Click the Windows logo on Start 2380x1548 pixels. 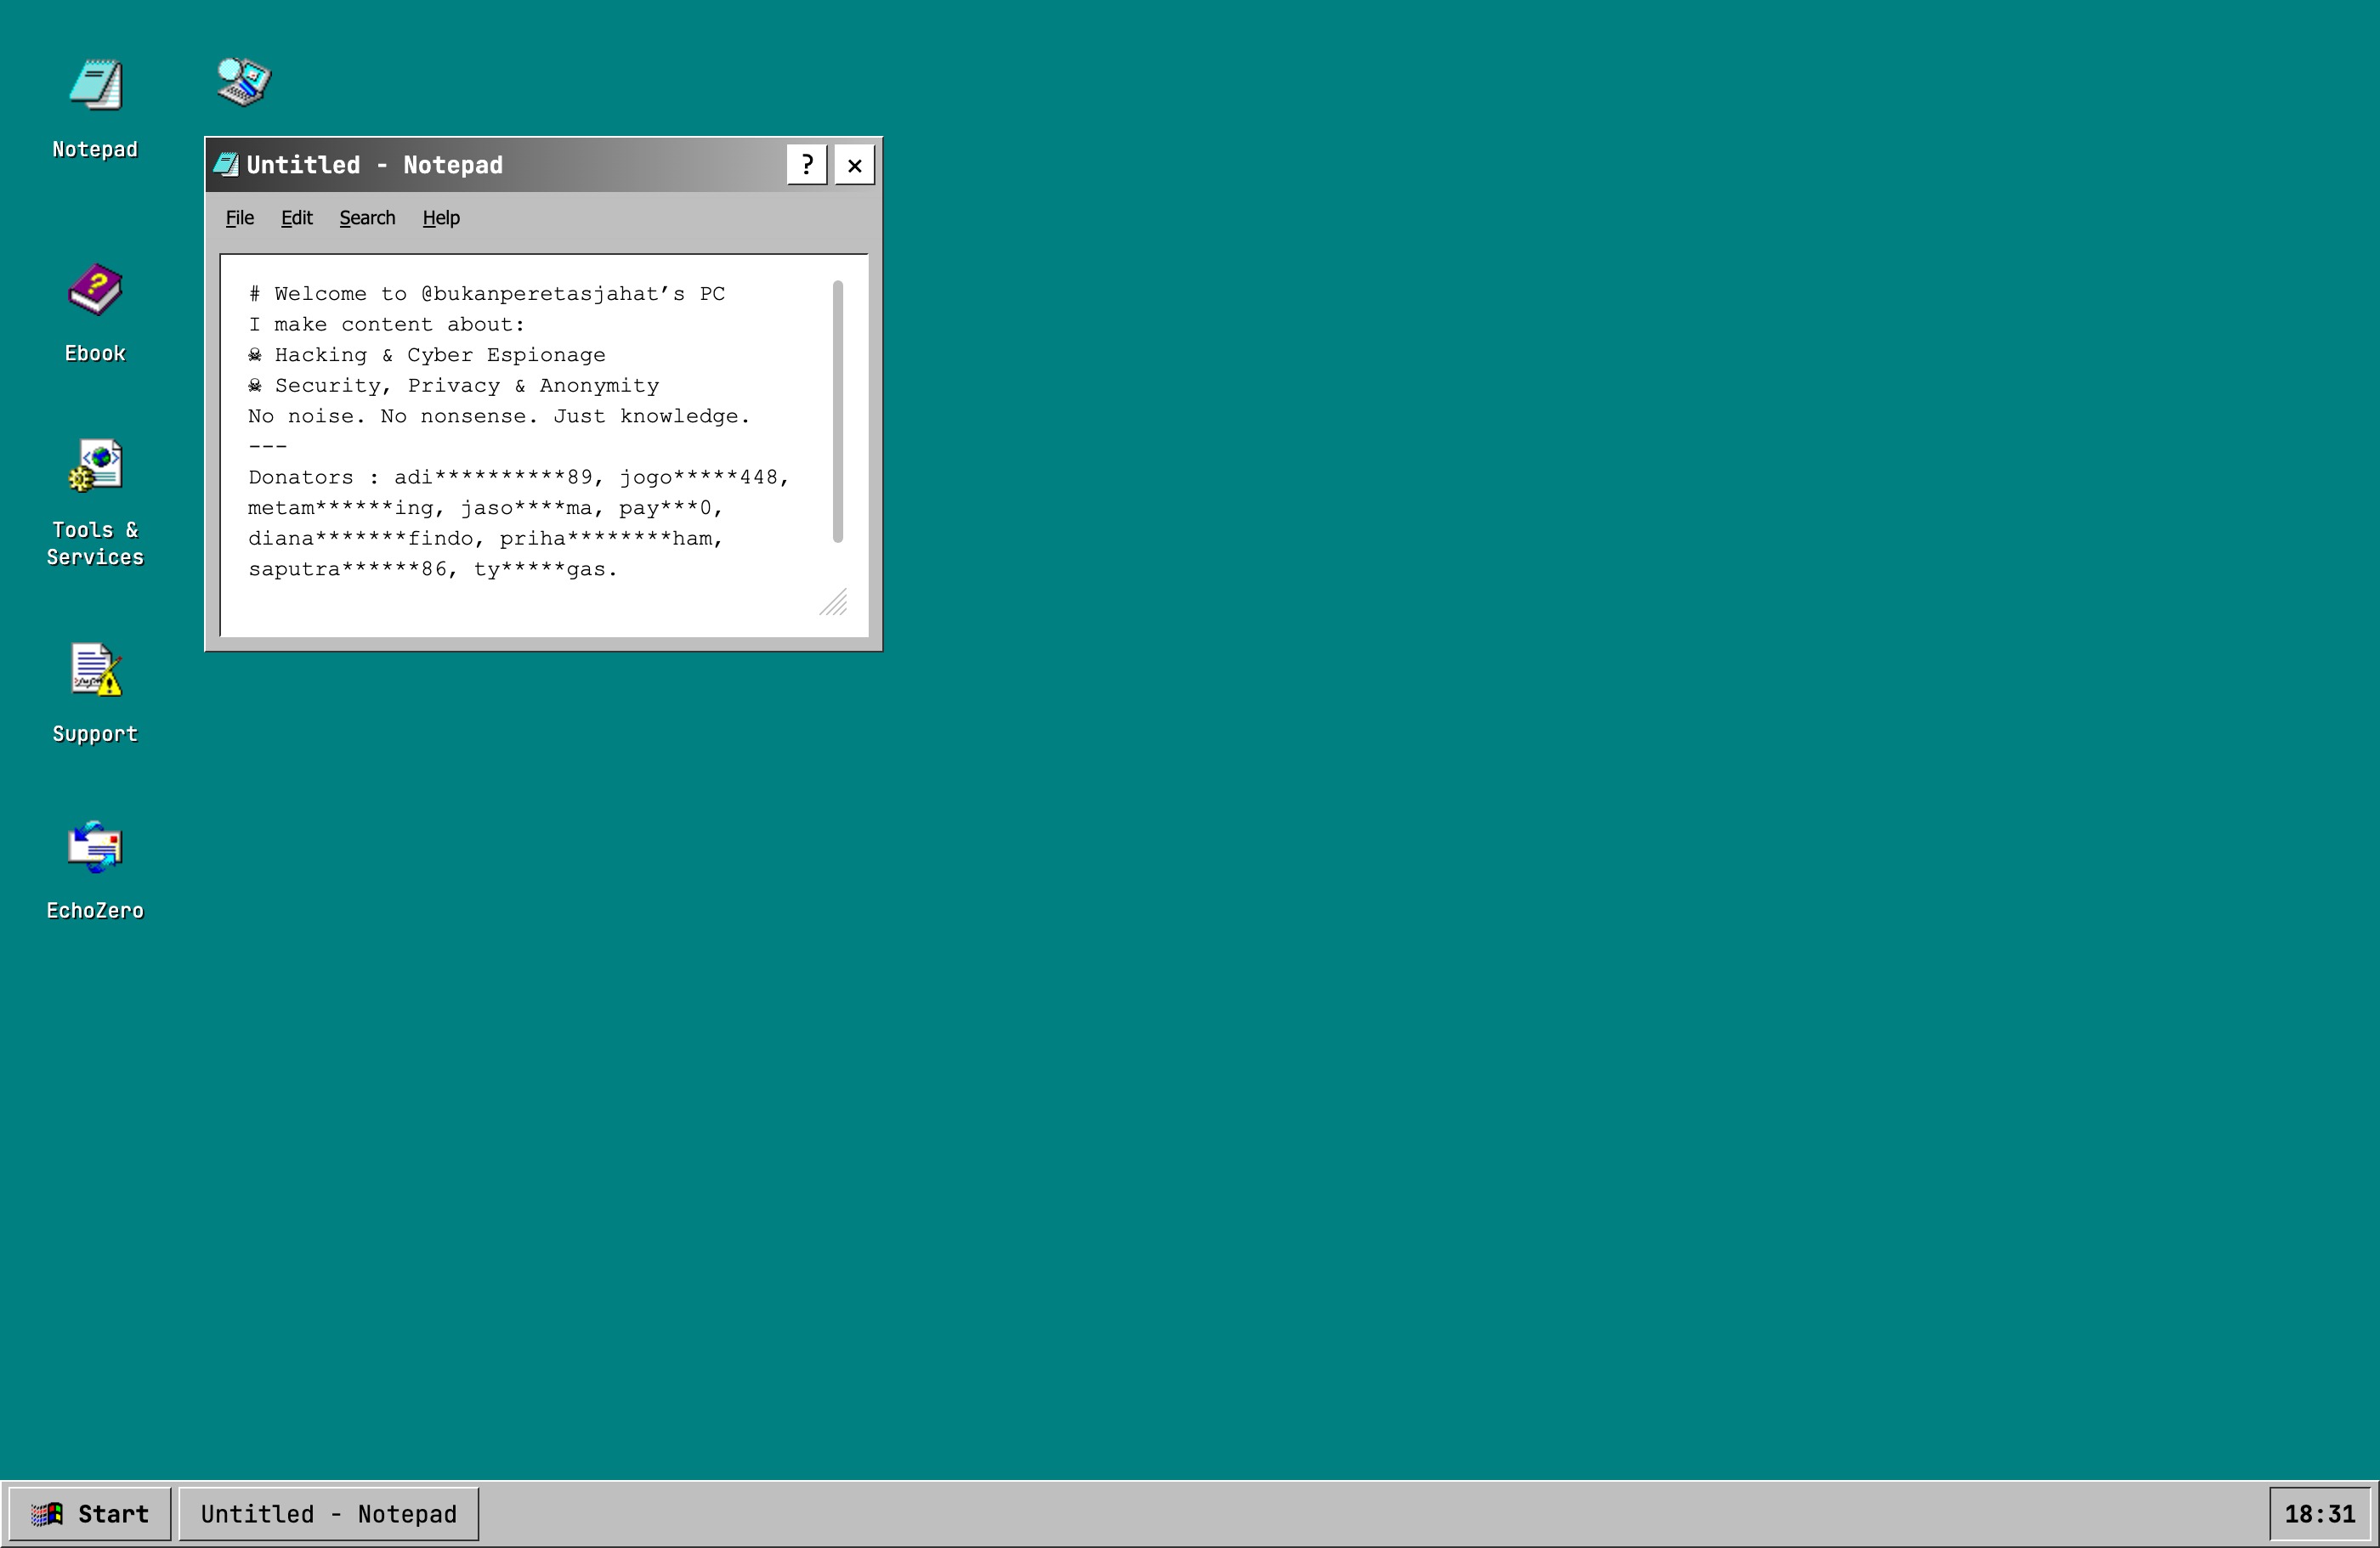click(47, 1514)
